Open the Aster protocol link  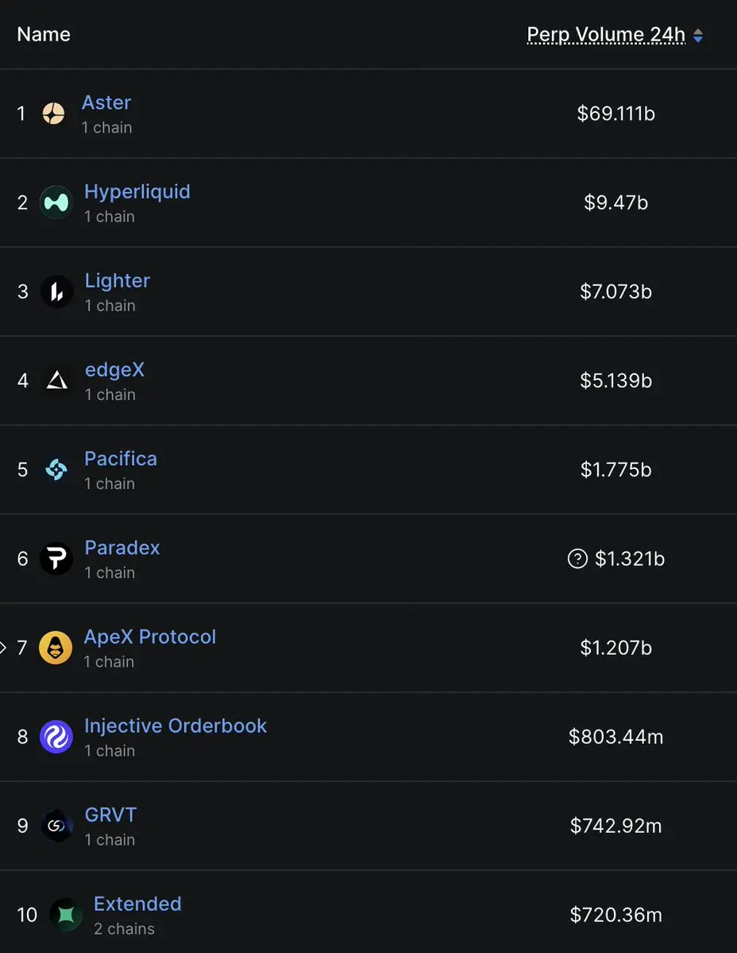pyautogui.click(x=106, y=103)
